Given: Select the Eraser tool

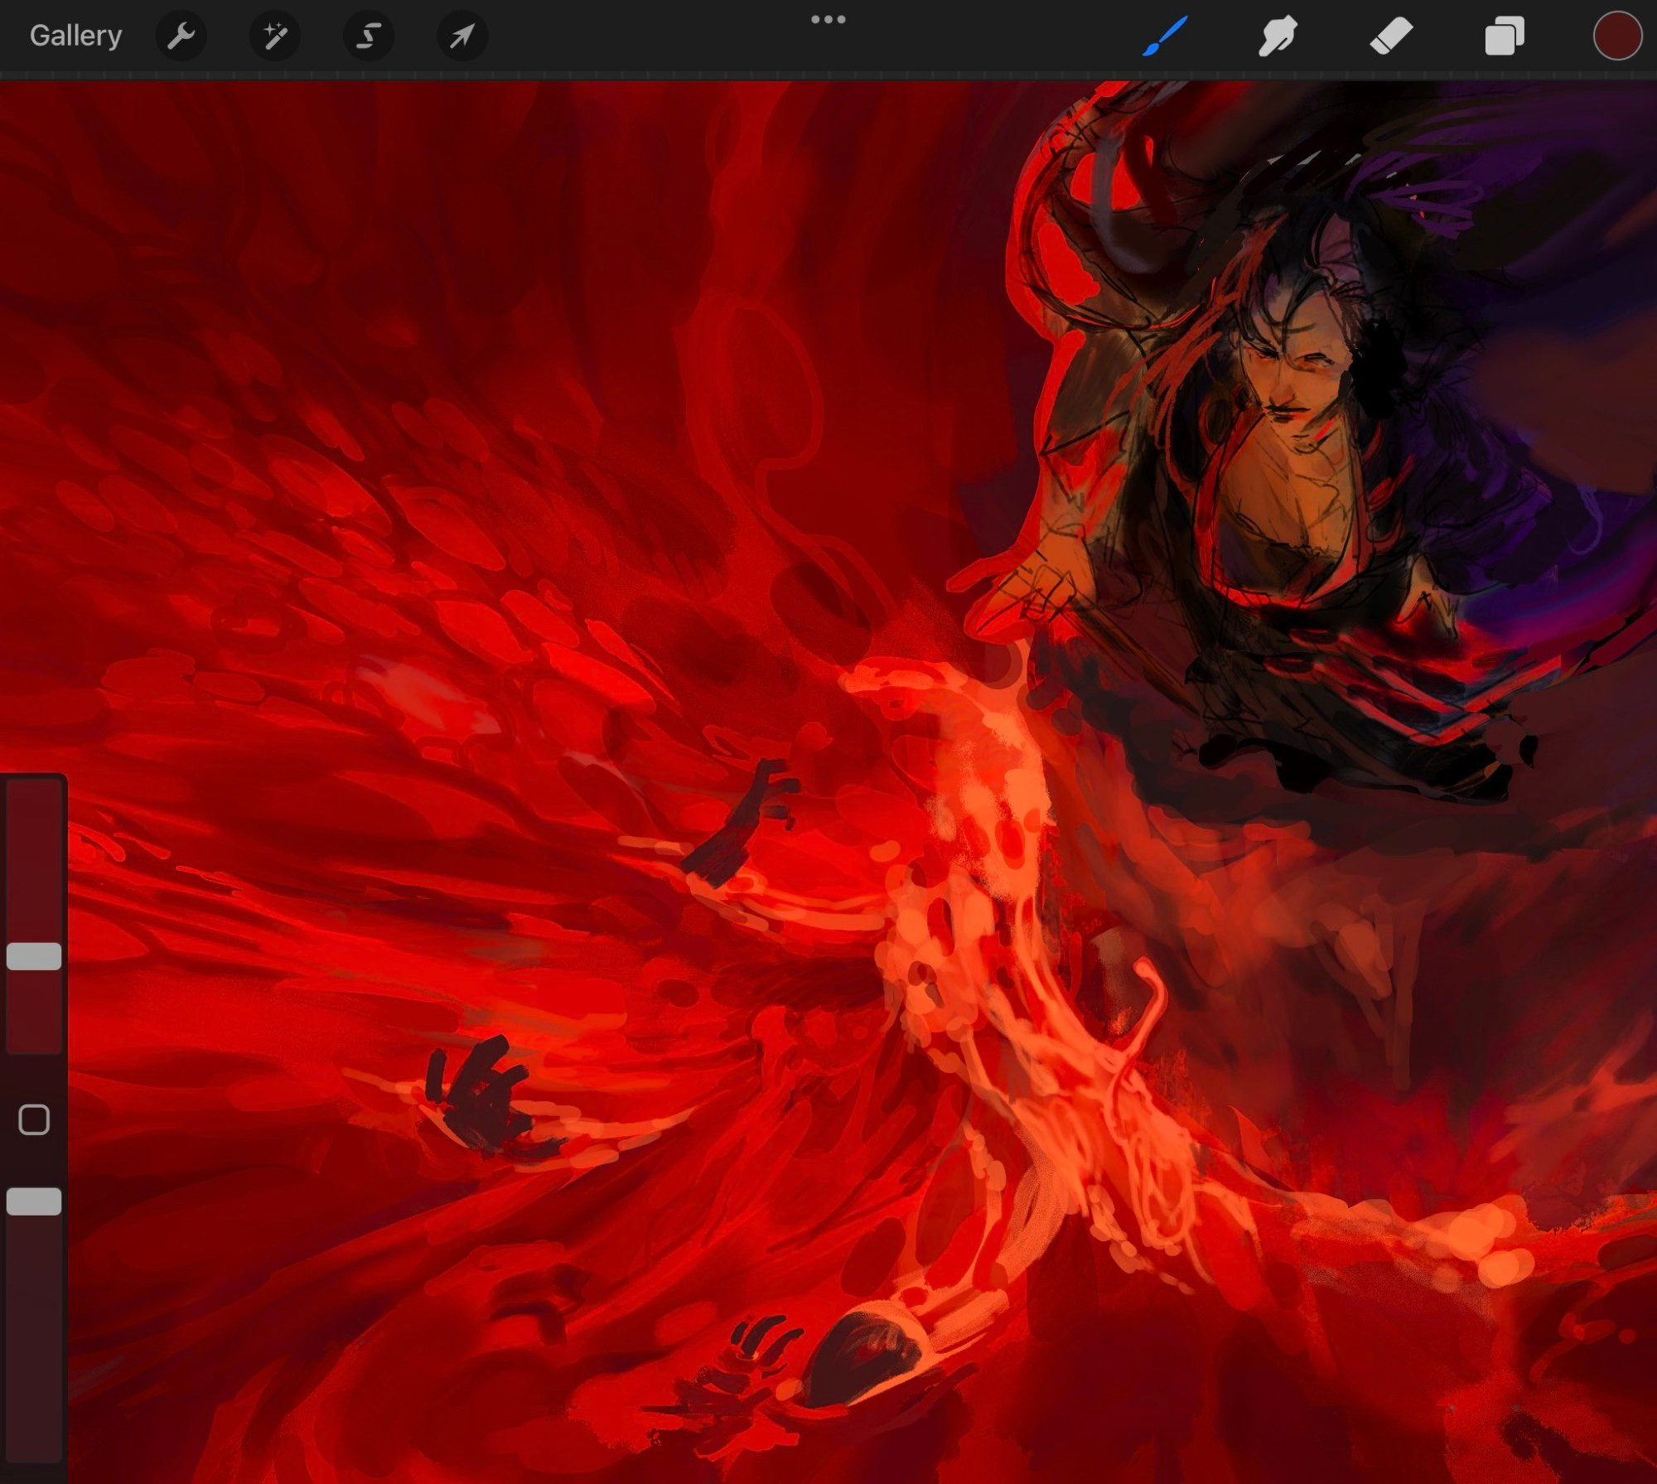Looking at the screenshot, I should click(1391, 36).
